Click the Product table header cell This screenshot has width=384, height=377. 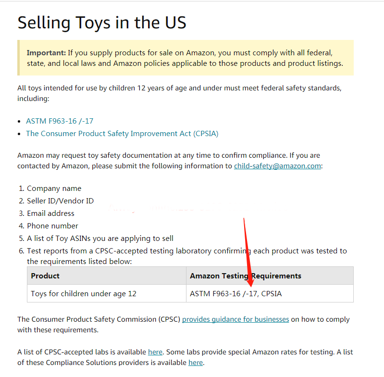click(x=107, y=276)
